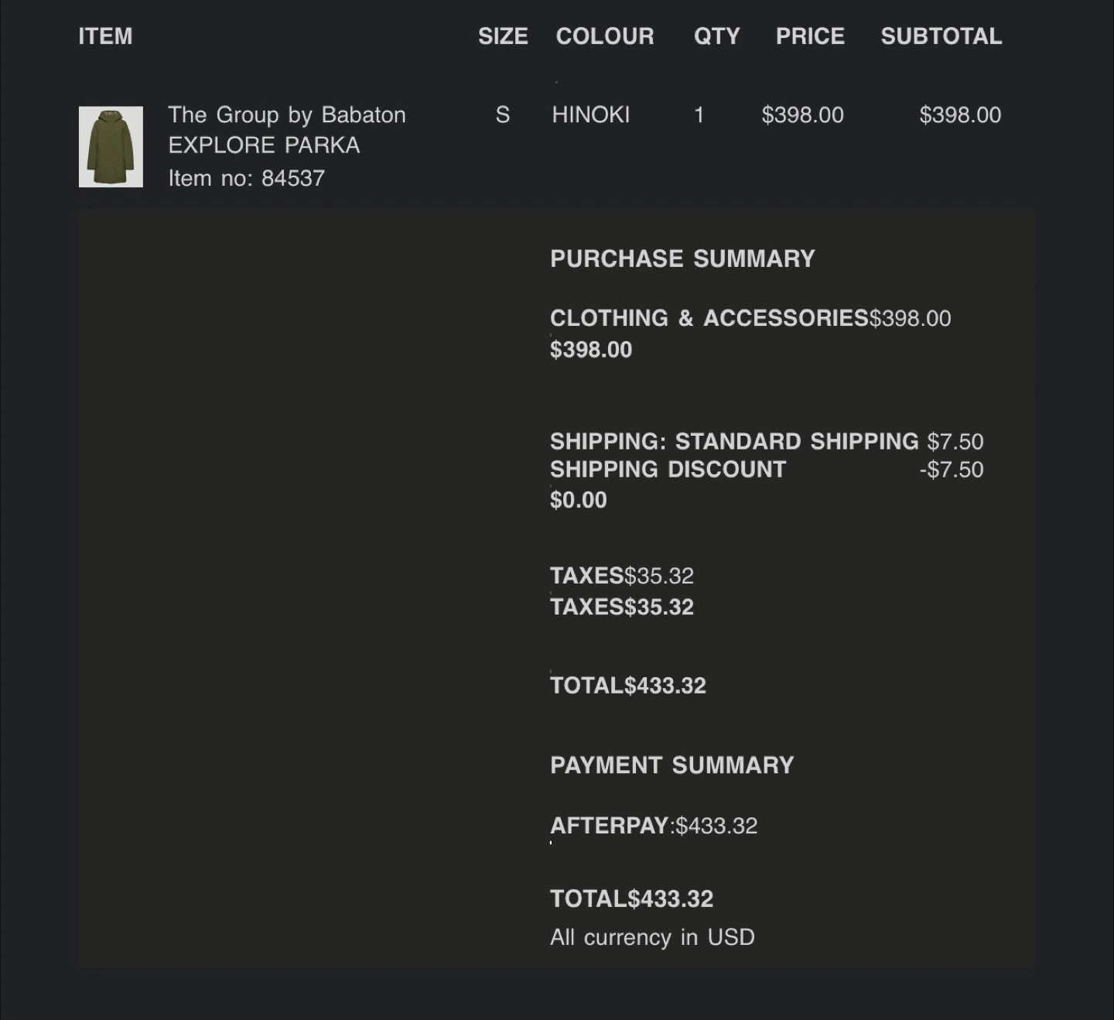Select the CLOTHING & ACCESSORIES line
Screen dimensions: 1114x1020
click(750, 318)
